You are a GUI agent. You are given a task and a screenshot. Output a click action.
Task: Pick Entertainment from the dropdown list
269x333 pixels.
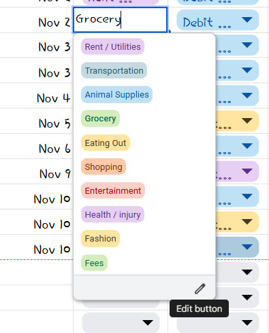tap(113, 190)
